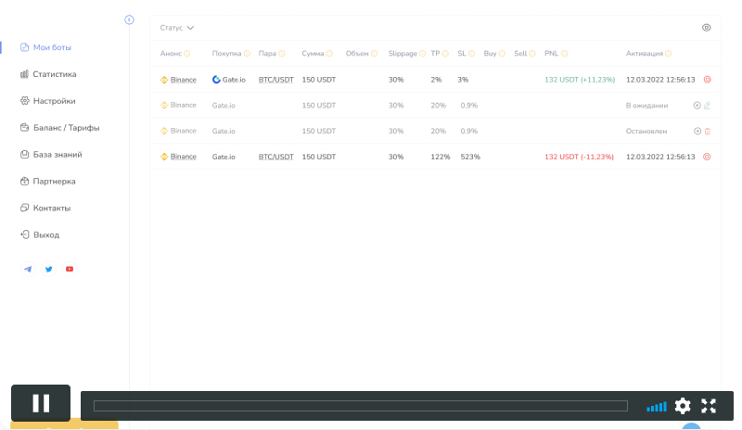The height and width of the screenshot is (430, 742).
Task: Expand the Статус filter dropdown
Action: coord(176,28)
